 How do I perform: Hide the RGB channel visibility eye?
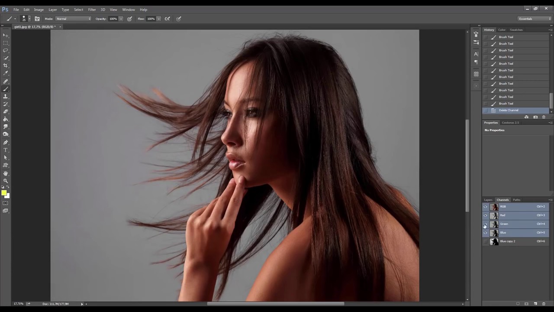[485, 207]
